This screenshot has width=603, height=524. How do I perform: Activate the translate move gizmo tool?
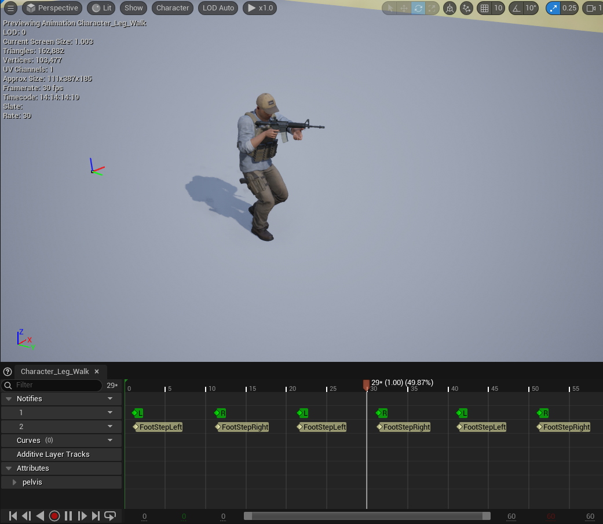pyautogui.click(x=404, y=8)
